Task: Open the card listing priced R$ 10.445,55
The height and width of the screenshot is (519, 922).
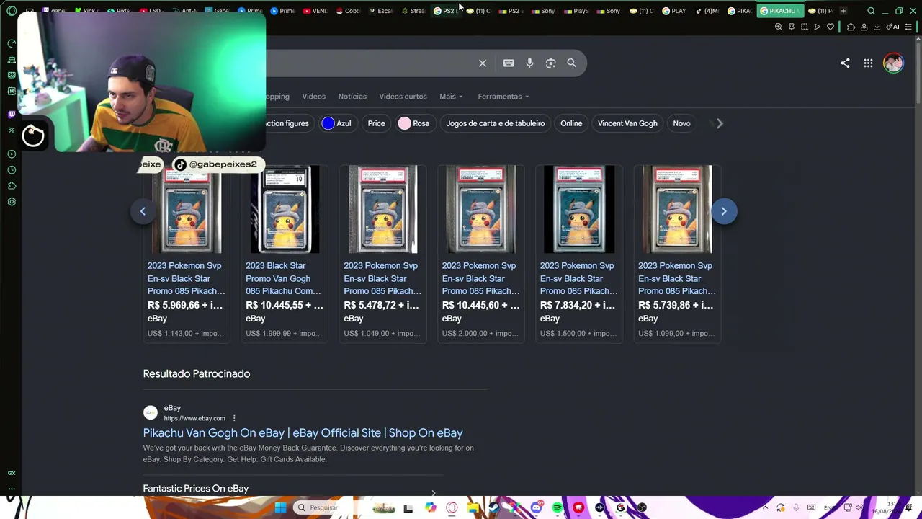Action: click(284, 253)
